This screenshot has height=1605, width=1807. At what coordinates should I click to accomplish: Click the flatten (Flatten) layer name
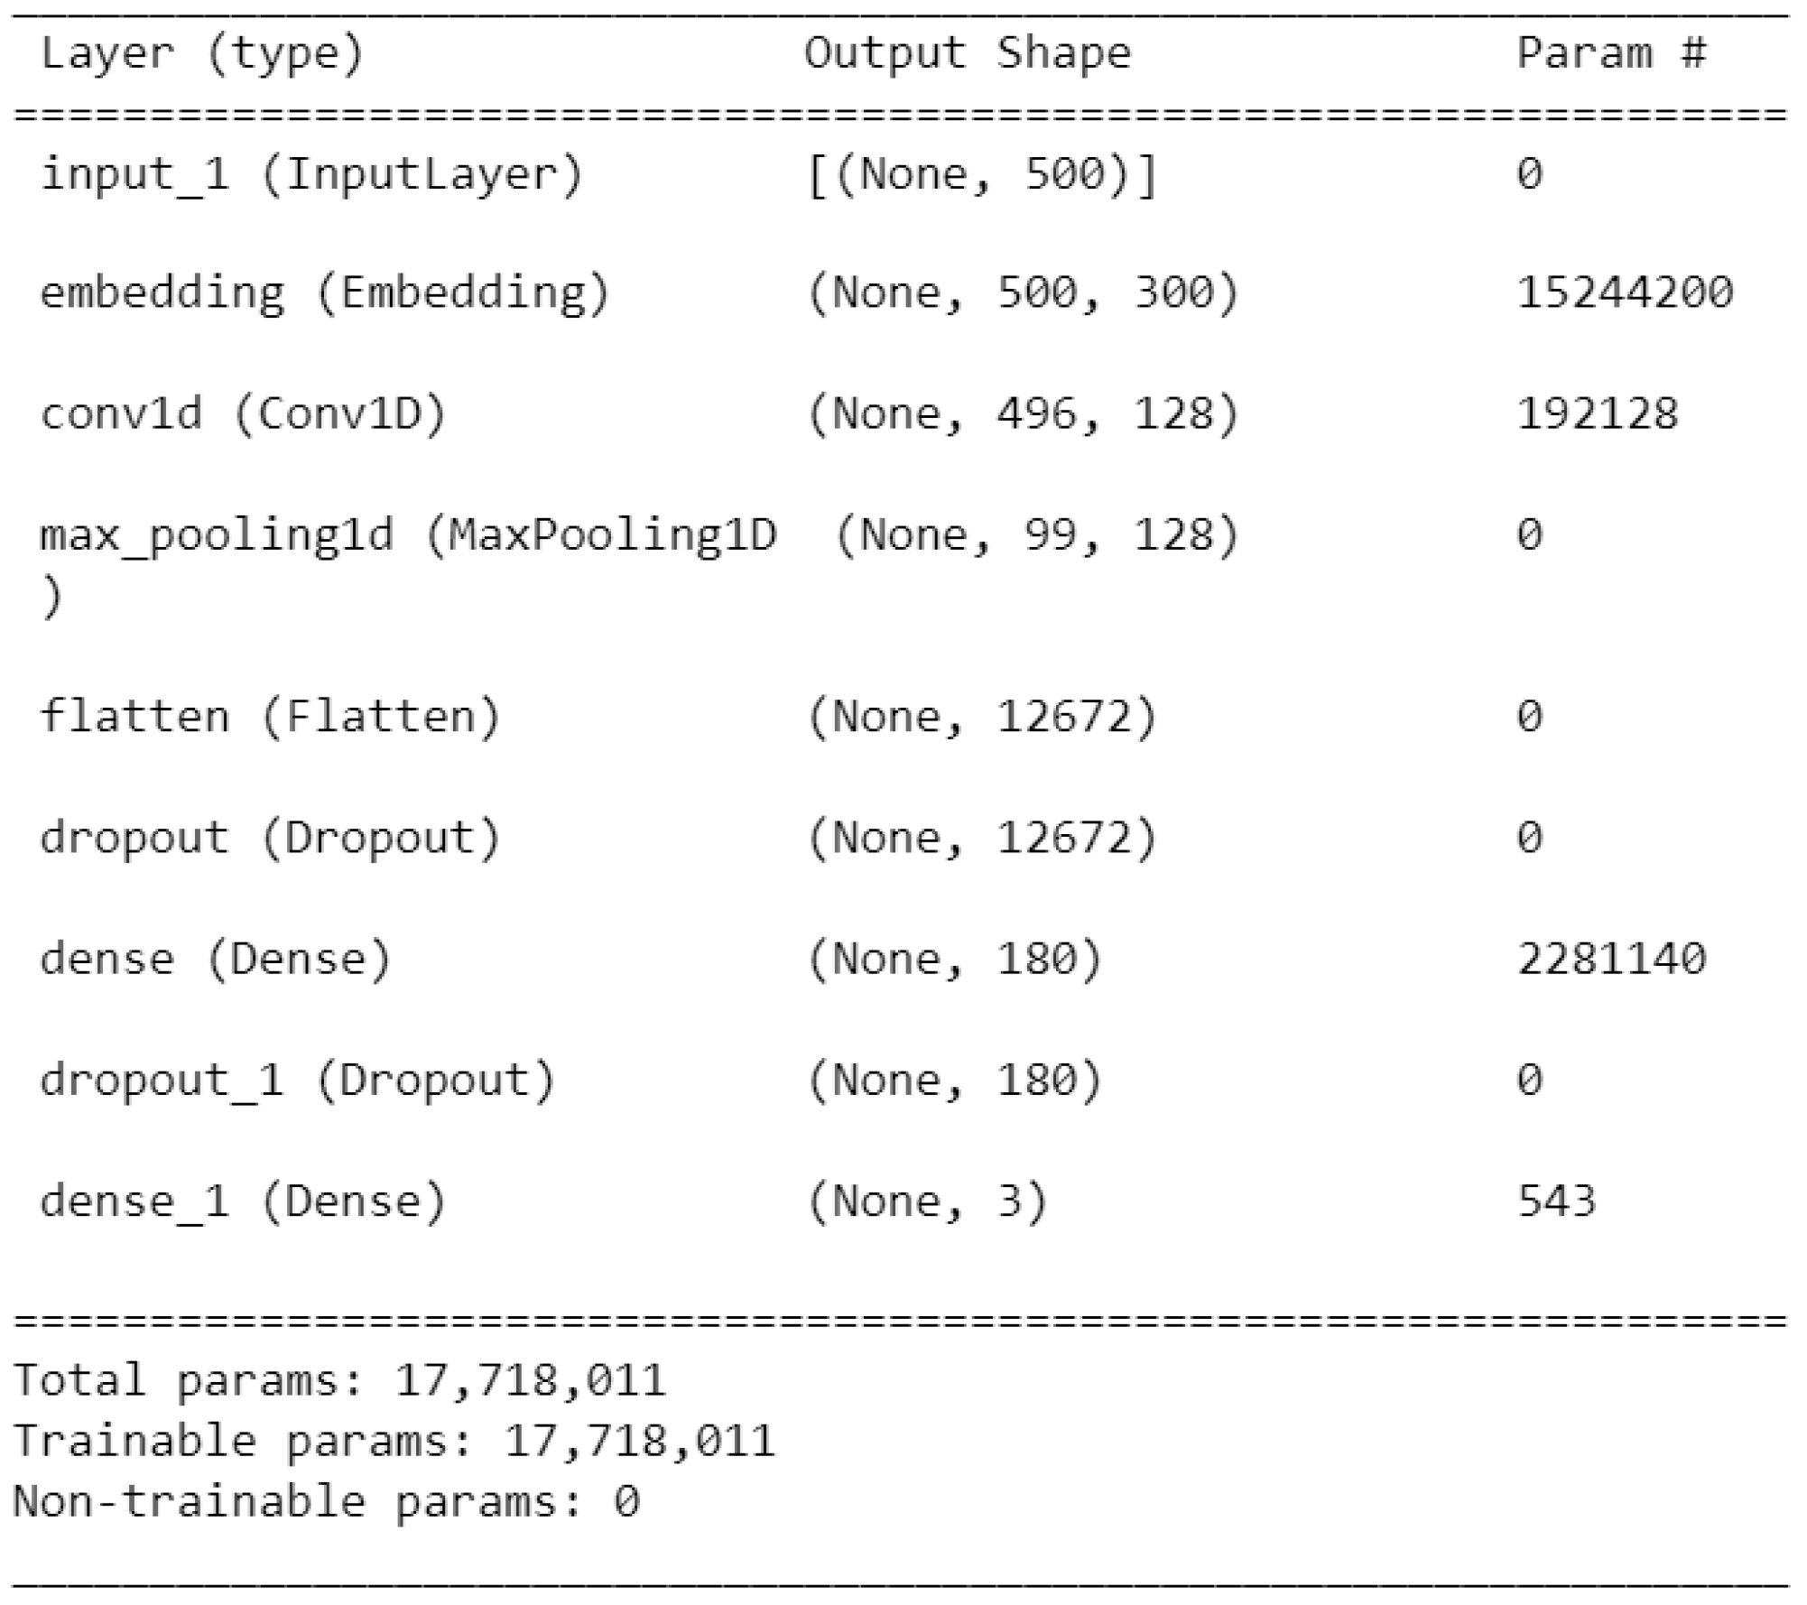(270, 718)
